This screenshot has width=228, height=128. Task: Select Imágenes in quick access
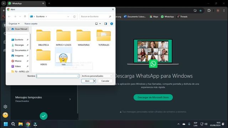[x=19, y=55]
